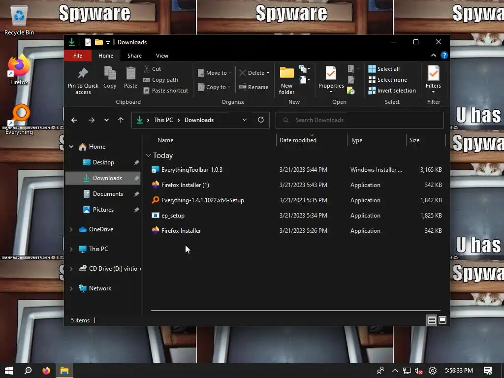The image size is (504, 378).
Task: Open the Filters dropdown
Action: tap(433, 80)
